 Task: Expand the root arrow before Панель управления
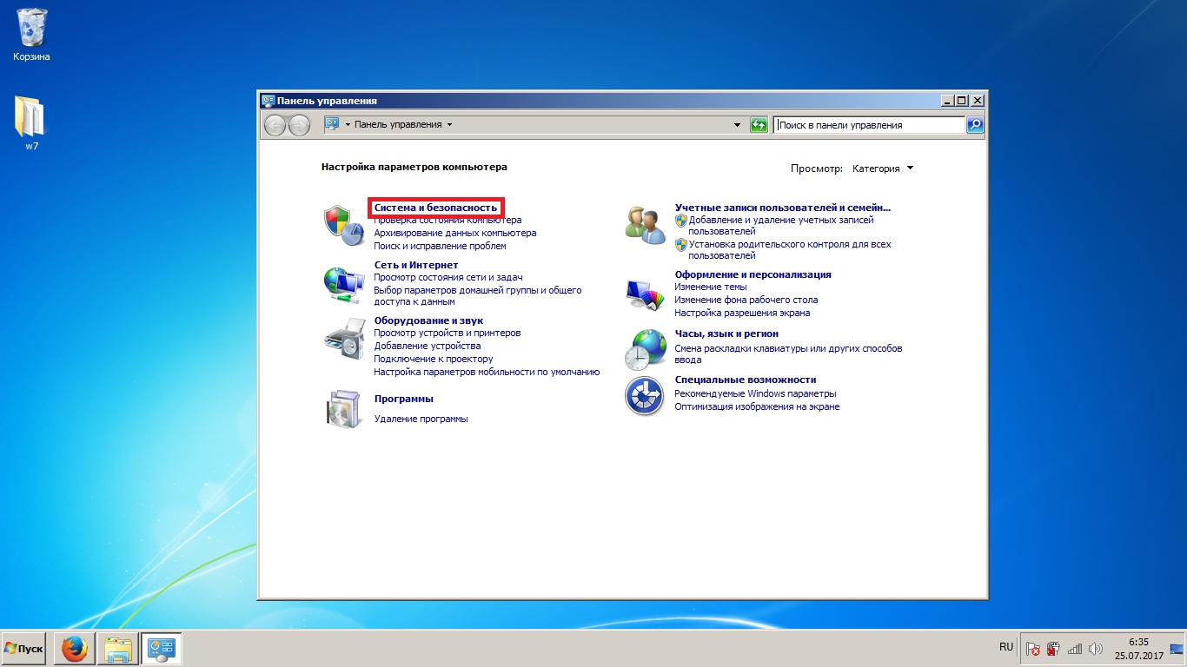click(x=348, y=125)
